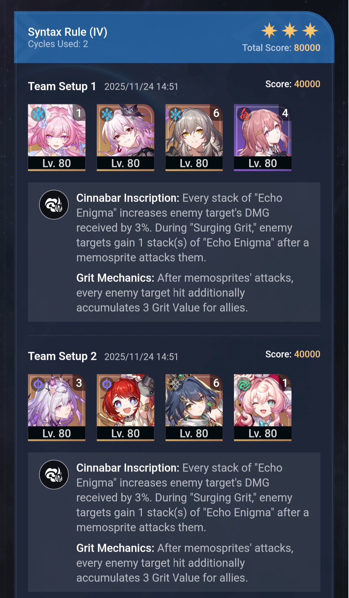Click the Team Setup 1 Score 40000

tap(293, 84)
